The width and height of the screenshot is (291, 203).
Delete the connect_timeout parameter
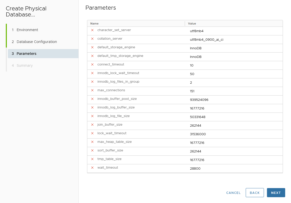point(92,64)
